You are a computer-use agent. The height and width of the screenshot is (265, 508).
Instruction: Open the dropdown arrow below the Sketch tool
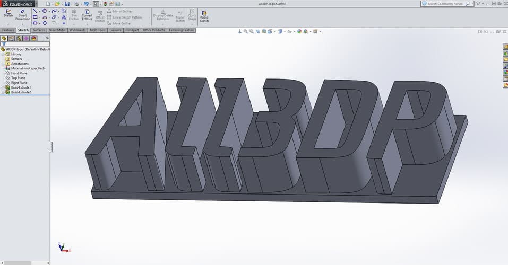(8, 24)
